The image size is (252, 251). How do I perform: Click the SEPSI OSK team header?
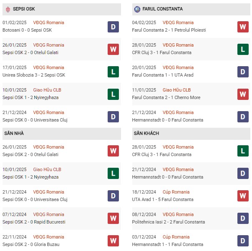(62, 9)
